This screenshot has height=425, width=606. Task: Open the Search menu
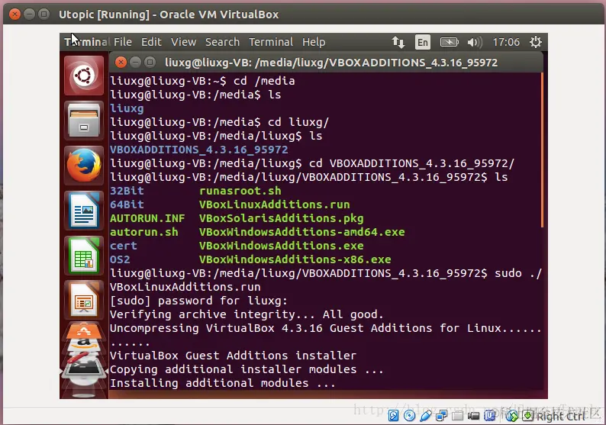click(222, 42)
